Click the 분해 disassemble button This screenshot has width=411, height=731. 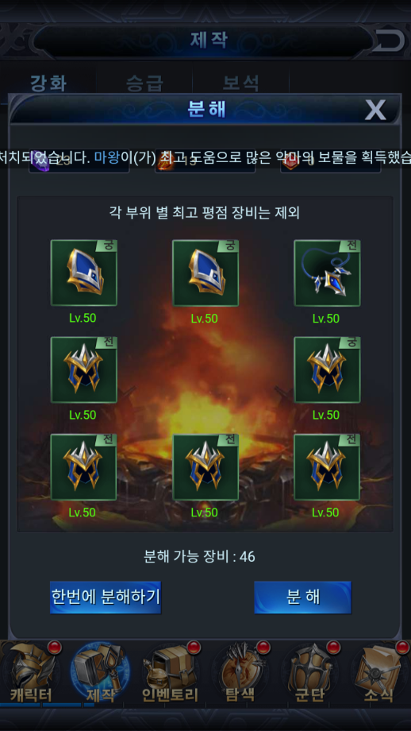pos(302,598)
